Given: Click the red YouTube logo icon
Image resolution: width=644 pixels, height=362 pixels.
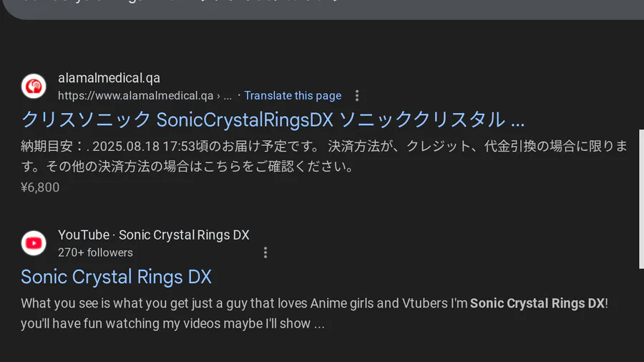Looking at the screenshot, I should coord(34,243).
